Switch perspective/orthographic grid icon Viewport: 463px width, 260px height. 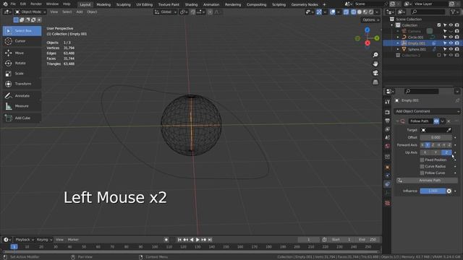point(375,82)
